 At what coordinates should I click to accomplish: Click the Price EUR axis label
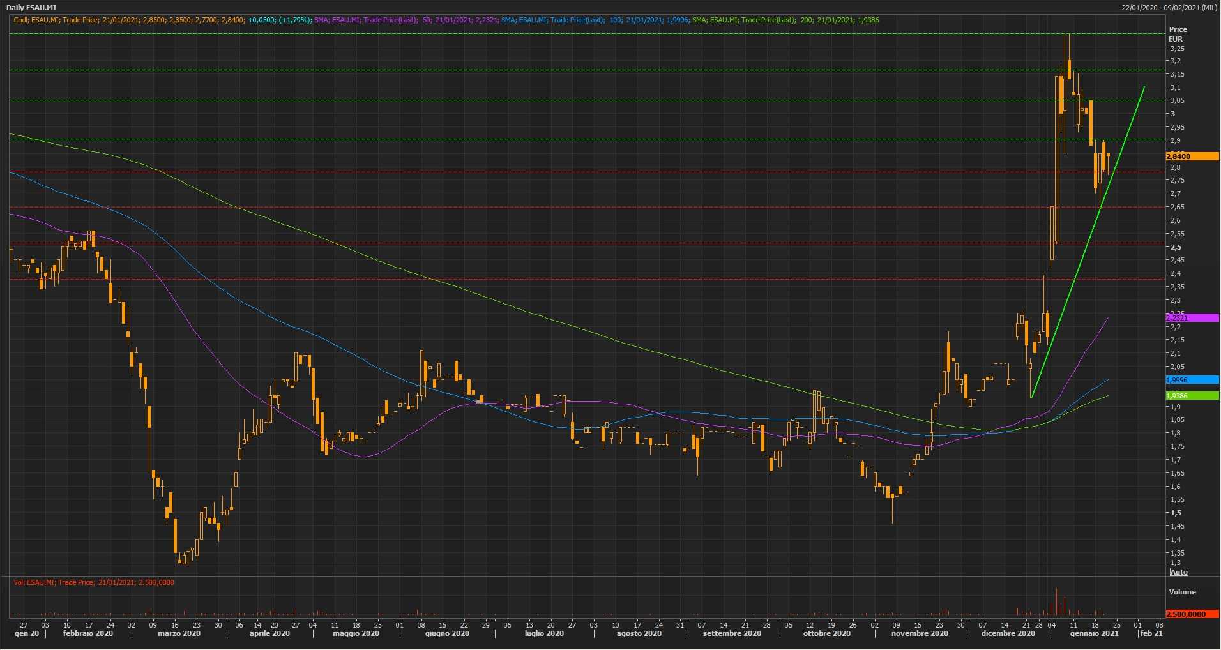coord(1178,34)
